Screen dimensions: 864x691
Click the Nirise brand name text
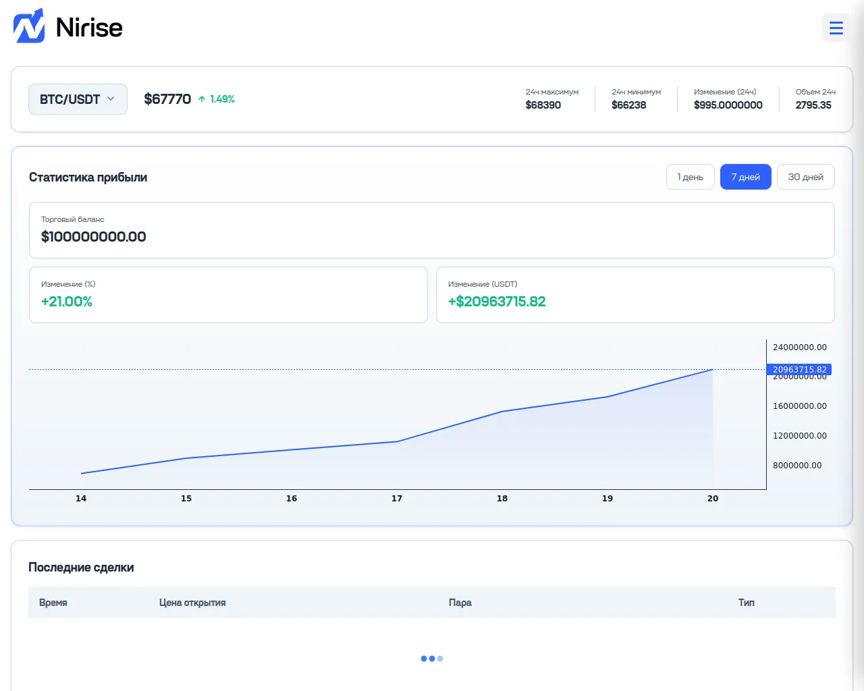click(89, 28)
